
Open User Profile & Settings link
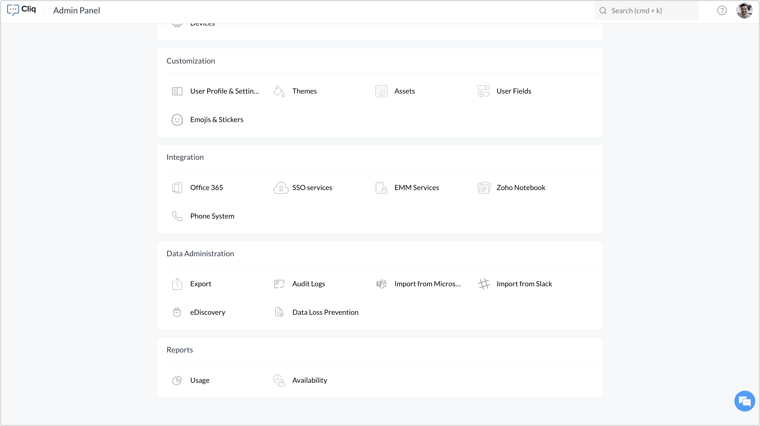224,91
